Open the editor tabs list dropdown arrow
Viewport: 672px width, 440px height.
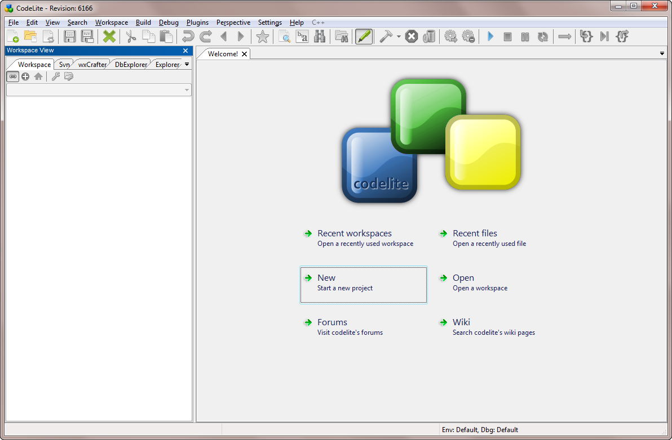pyautogui.click(x=662, y=53)
